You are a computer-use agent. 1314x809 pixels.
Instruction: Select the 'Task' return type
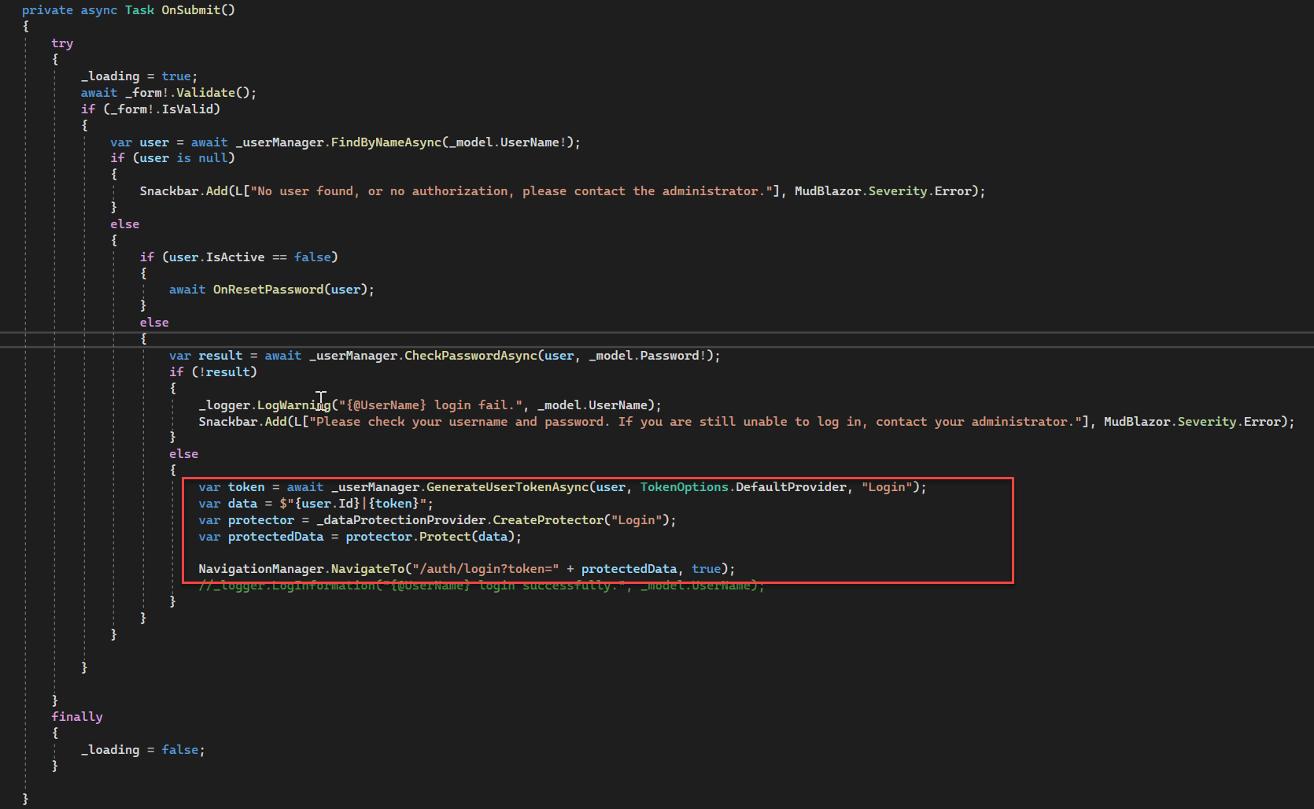[139, 10]
